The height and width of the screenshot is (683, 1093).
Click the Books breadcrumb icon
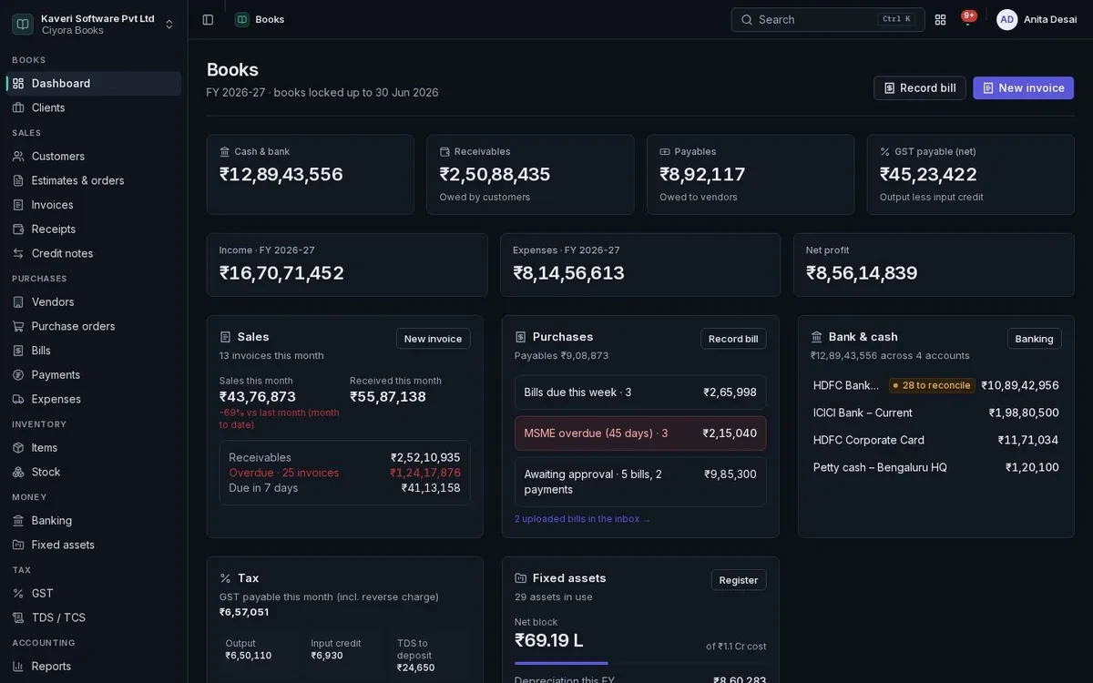coord(242,19)
